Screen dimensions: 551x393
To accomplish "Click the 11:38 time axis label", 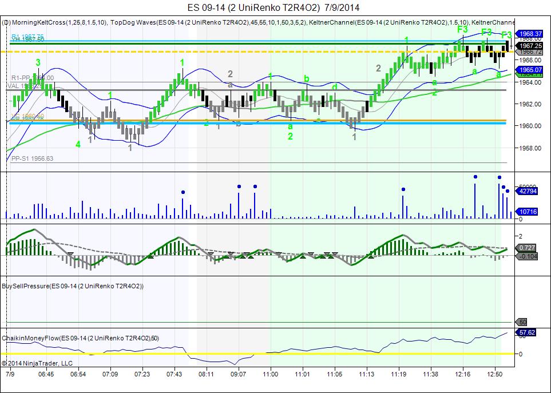I will [x=430, y=374].
